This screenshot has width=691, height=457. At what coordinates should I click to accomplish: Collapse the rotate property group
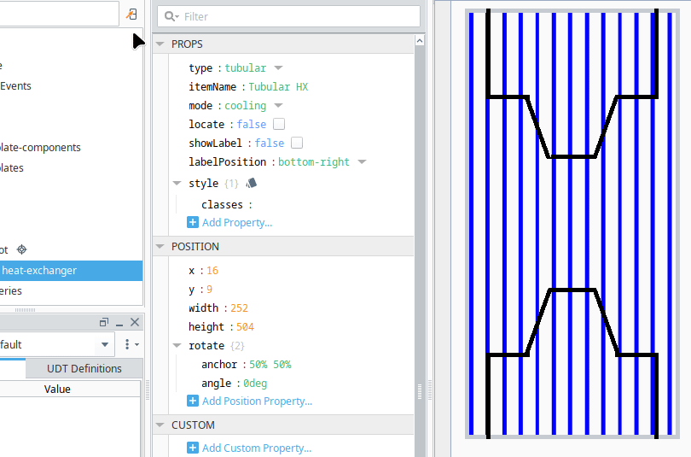pos(177,345)
